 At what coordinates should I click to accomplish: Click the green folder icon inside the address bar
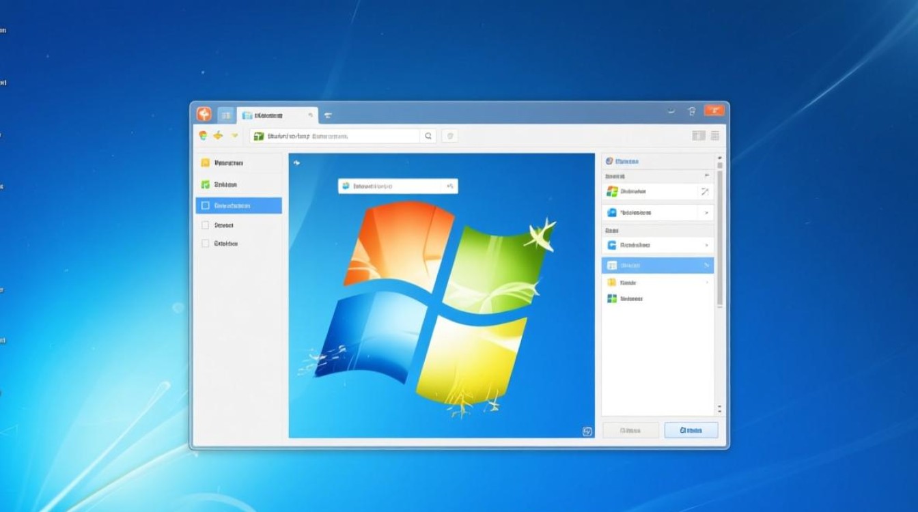[x=260, y=135]
